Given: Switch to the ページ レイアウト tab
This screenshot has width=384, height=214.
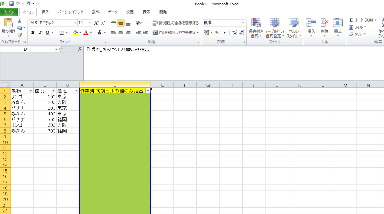Looking at the screenshot, I should point(70,12).
